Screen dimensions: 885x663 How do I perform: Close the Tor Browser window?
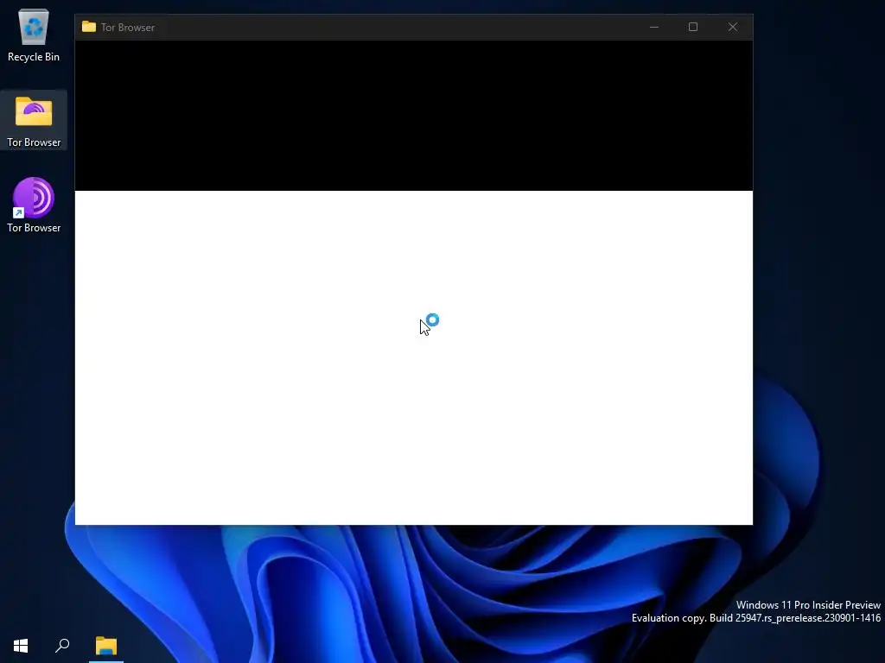[733, 27]
